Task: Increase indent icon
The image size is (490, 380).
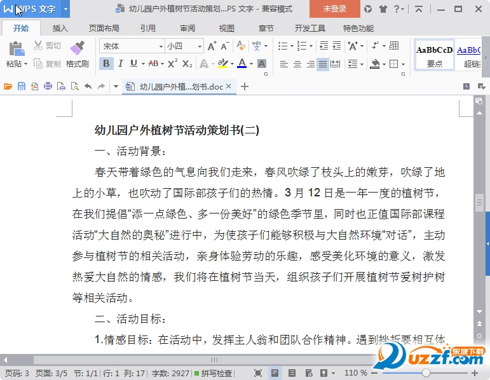Action: click(337, 46)
